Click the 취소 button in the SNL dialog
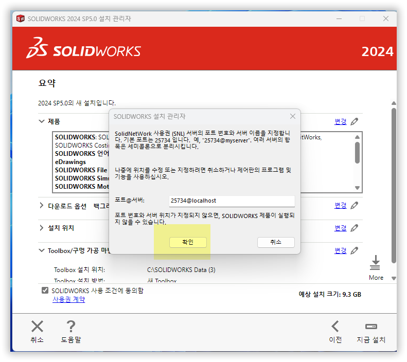 [276, 242]
